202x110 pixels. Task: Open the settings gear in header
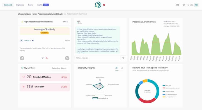point(183,5)
